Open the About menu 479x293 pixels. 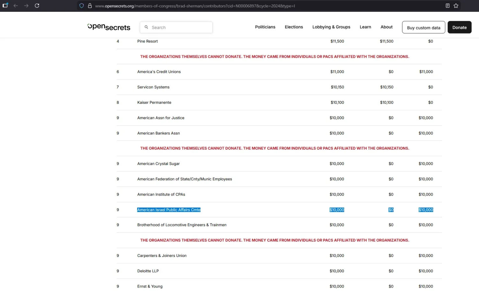(386, 27)
